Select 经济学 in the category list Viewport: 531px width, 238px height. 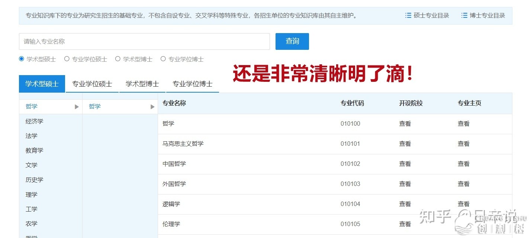(x=35, y=121)
